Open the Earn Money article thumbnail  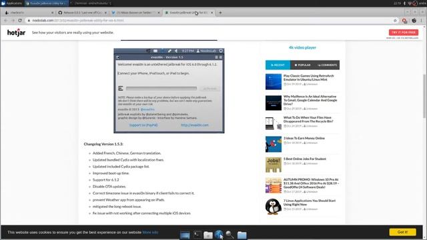pos(274,144)
